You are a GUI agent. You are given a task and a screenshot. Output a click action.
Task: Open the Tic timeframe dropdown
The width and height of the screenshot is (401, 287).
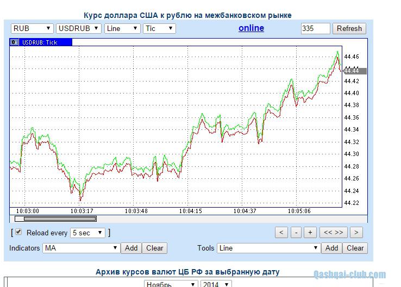[159, 28]
